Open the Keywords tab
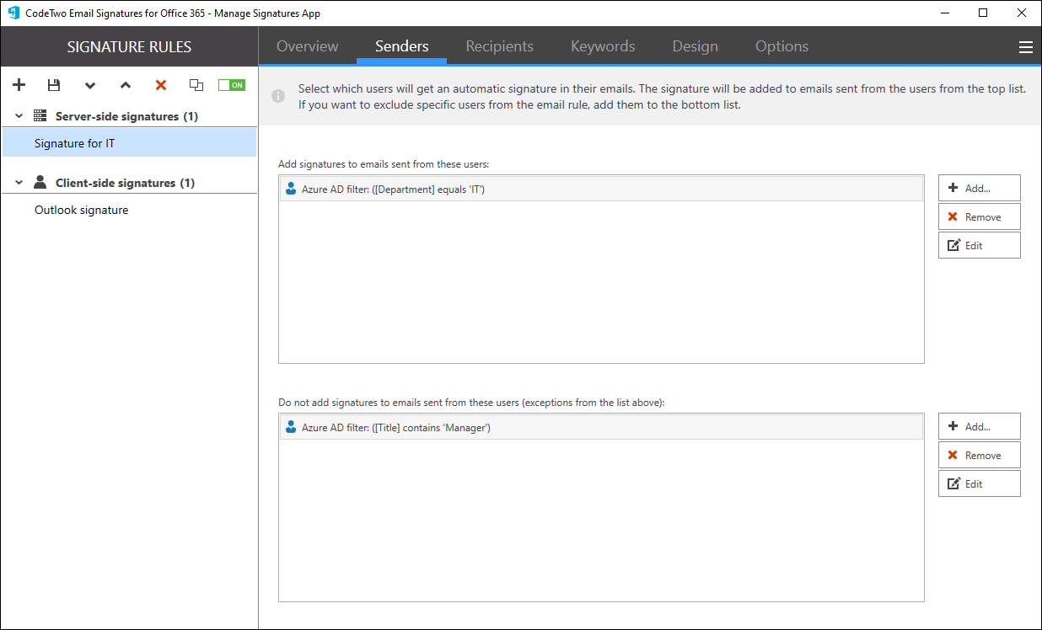The image size is (1042, 630). (x=603, y=46)
